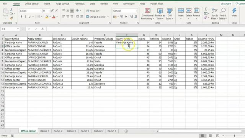Decrease font size with smaller A
Image resolution: width=245 pixels, height=138 pixels.
pos(57,11)
